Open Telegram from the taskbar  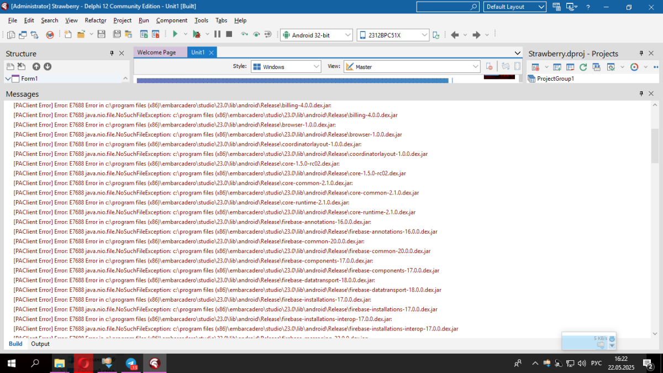pyautogui.click(x=131, y=363)
